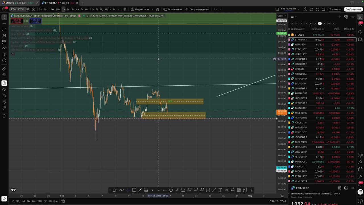Toggle visibility of EMAS indicator
364x205 pixels.
[31, 26]
